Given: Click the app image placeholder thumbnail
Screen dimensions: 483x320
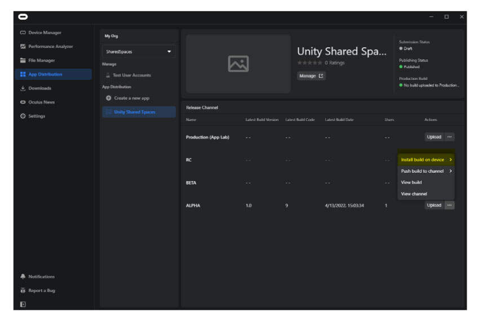Looking at the screenshot, I should point(238,64).
